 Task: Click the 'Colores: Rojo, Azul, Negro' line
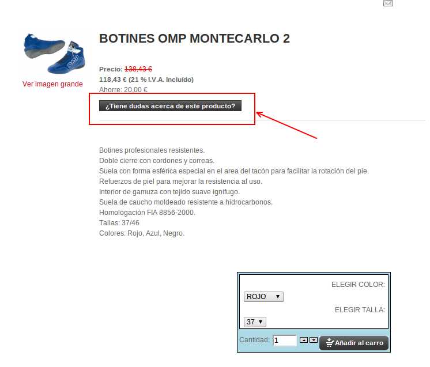tap(142, 233)
